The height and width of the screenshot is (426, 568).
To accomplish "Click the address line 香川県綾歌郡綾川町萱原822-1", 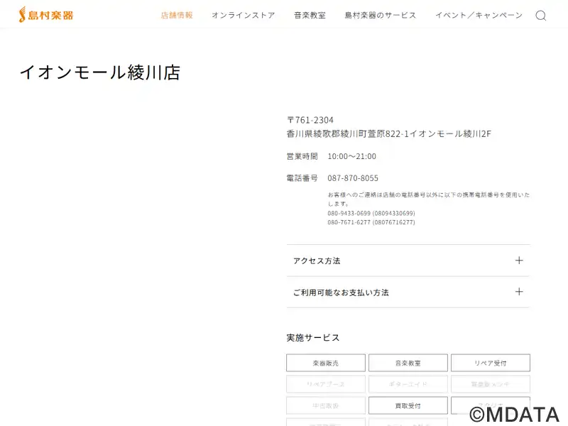I will [x=348, y=134].
